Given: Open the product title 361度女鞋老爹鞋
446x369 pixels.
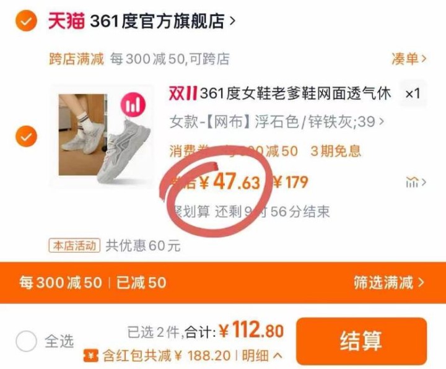Looking at the screenshot, I should click(295, 93).
